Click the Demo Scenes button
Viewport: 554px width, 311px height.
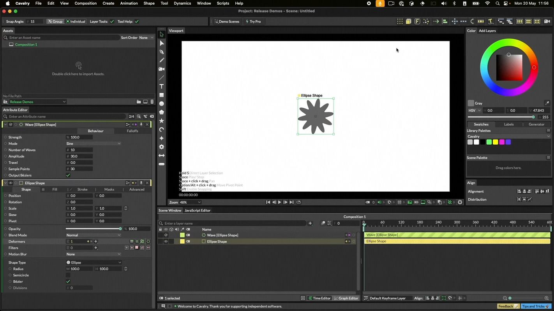(227, 21)
